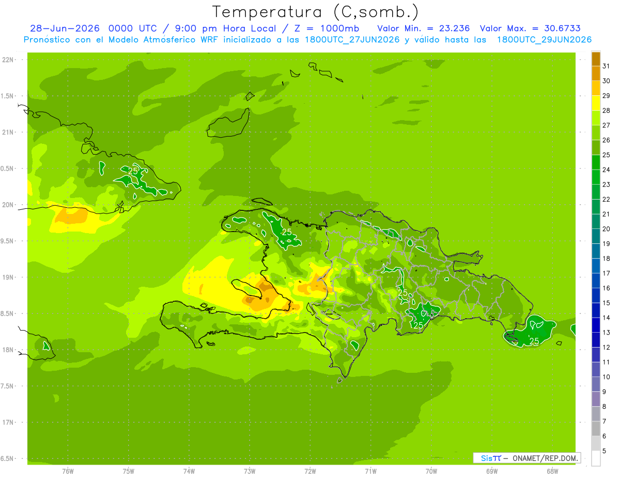Pick the dark orange swatch above 31

pyautogui.click(x=596, y=59)
